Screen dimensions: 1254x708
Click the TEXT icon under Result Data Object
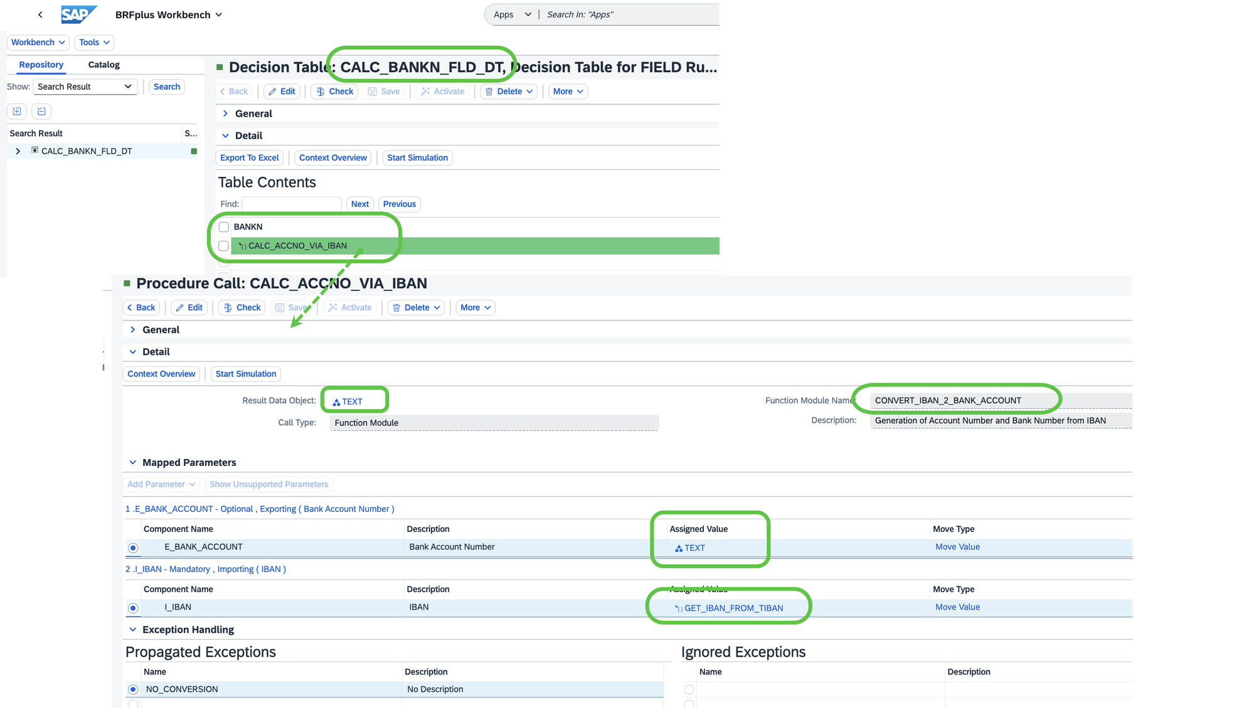336,402
